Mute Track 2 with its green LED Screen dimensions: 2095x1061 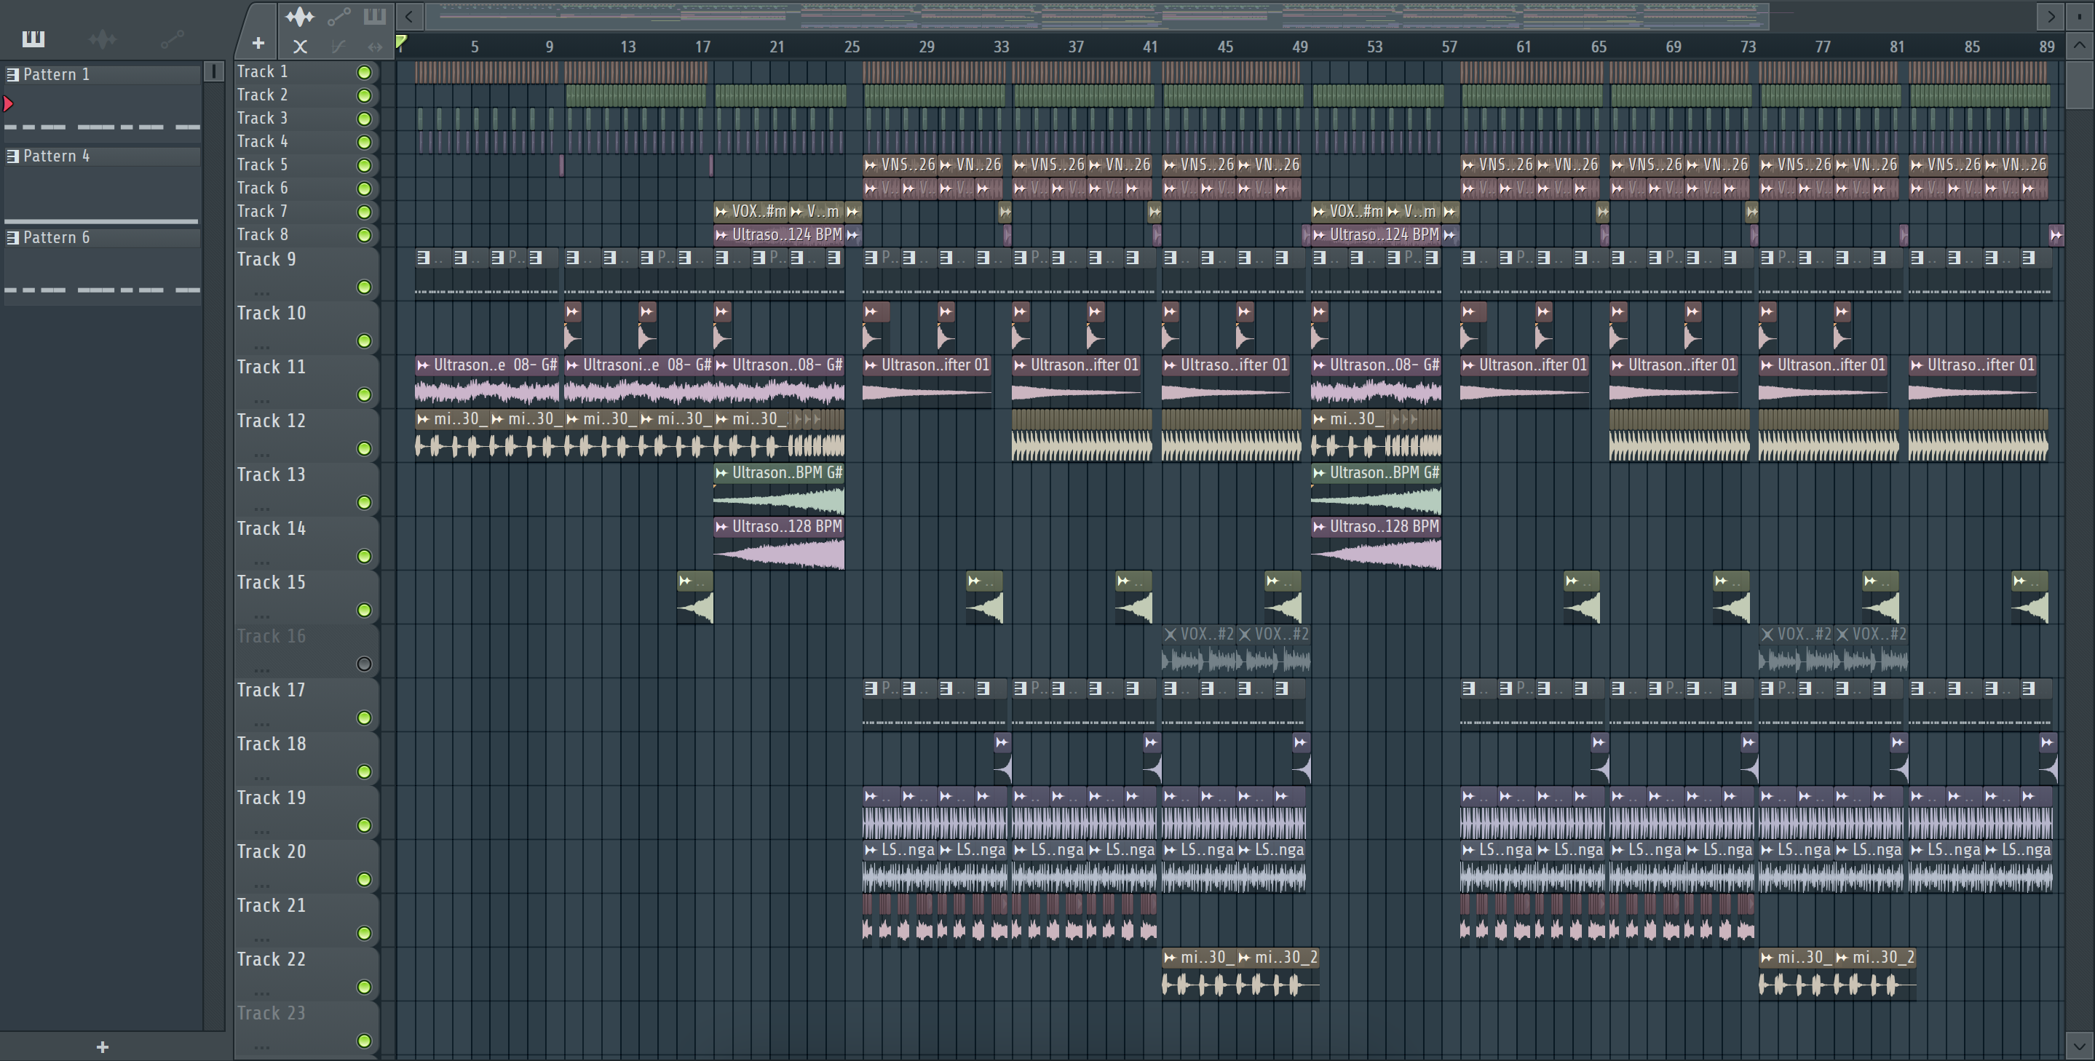(365, 95)
